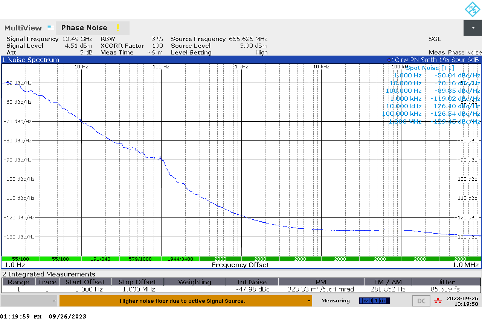Click the 10 kHz grid label
482x326 pixels.
click(x=321, y=67)
